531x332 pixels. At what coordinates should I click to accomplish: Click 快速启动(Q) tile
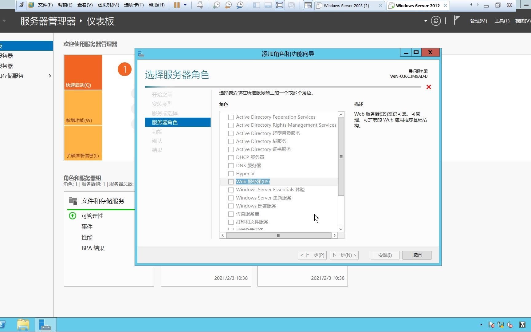click(x=83, y=73)
